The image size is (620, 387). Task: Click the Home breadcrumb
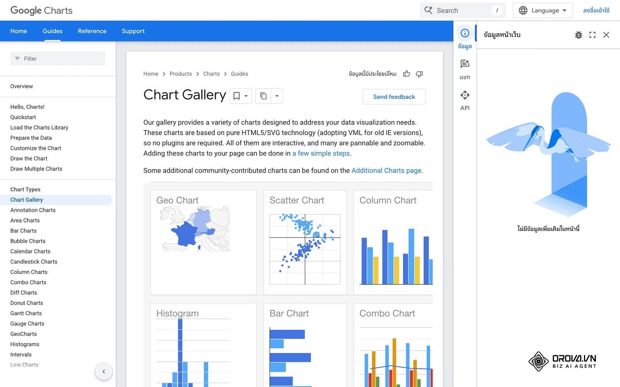coord(151,74)
